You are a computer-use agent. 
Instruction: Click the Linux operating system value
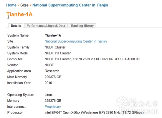point(49,95)
